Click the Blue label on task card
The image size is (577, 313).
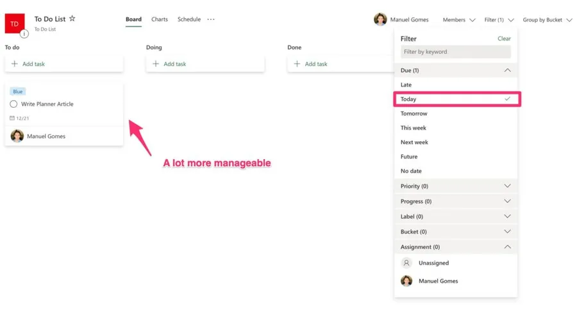18,92
